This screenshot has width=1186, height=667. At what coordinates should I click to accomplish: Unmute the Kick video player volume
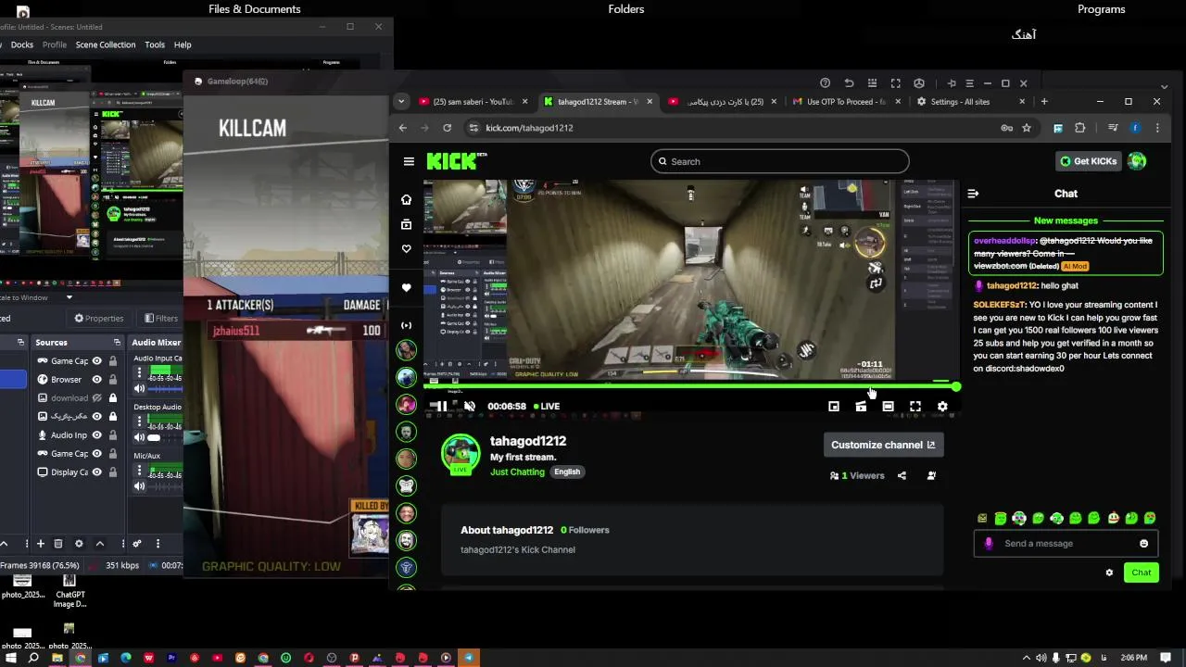pos(470,406)
